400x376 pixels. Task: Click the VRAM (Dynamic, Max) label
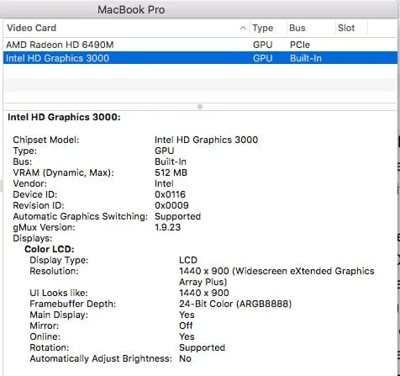click(x=63, y=172)
